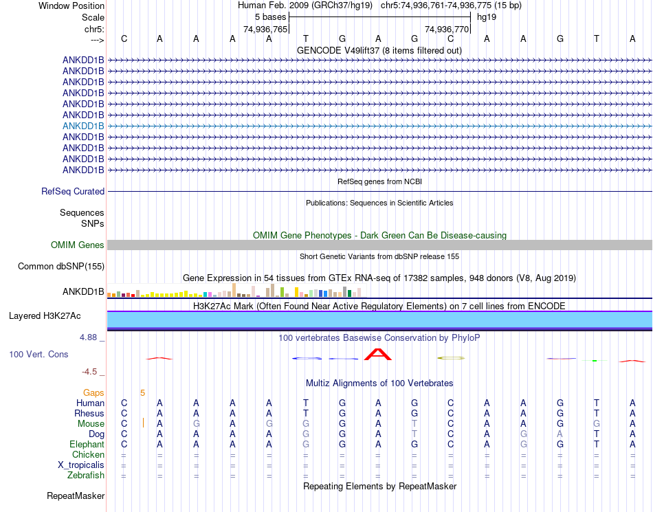Click the 4.88 PhyloP upper scale value
Viewport: 653px width, 512px height.
(88, 337)
